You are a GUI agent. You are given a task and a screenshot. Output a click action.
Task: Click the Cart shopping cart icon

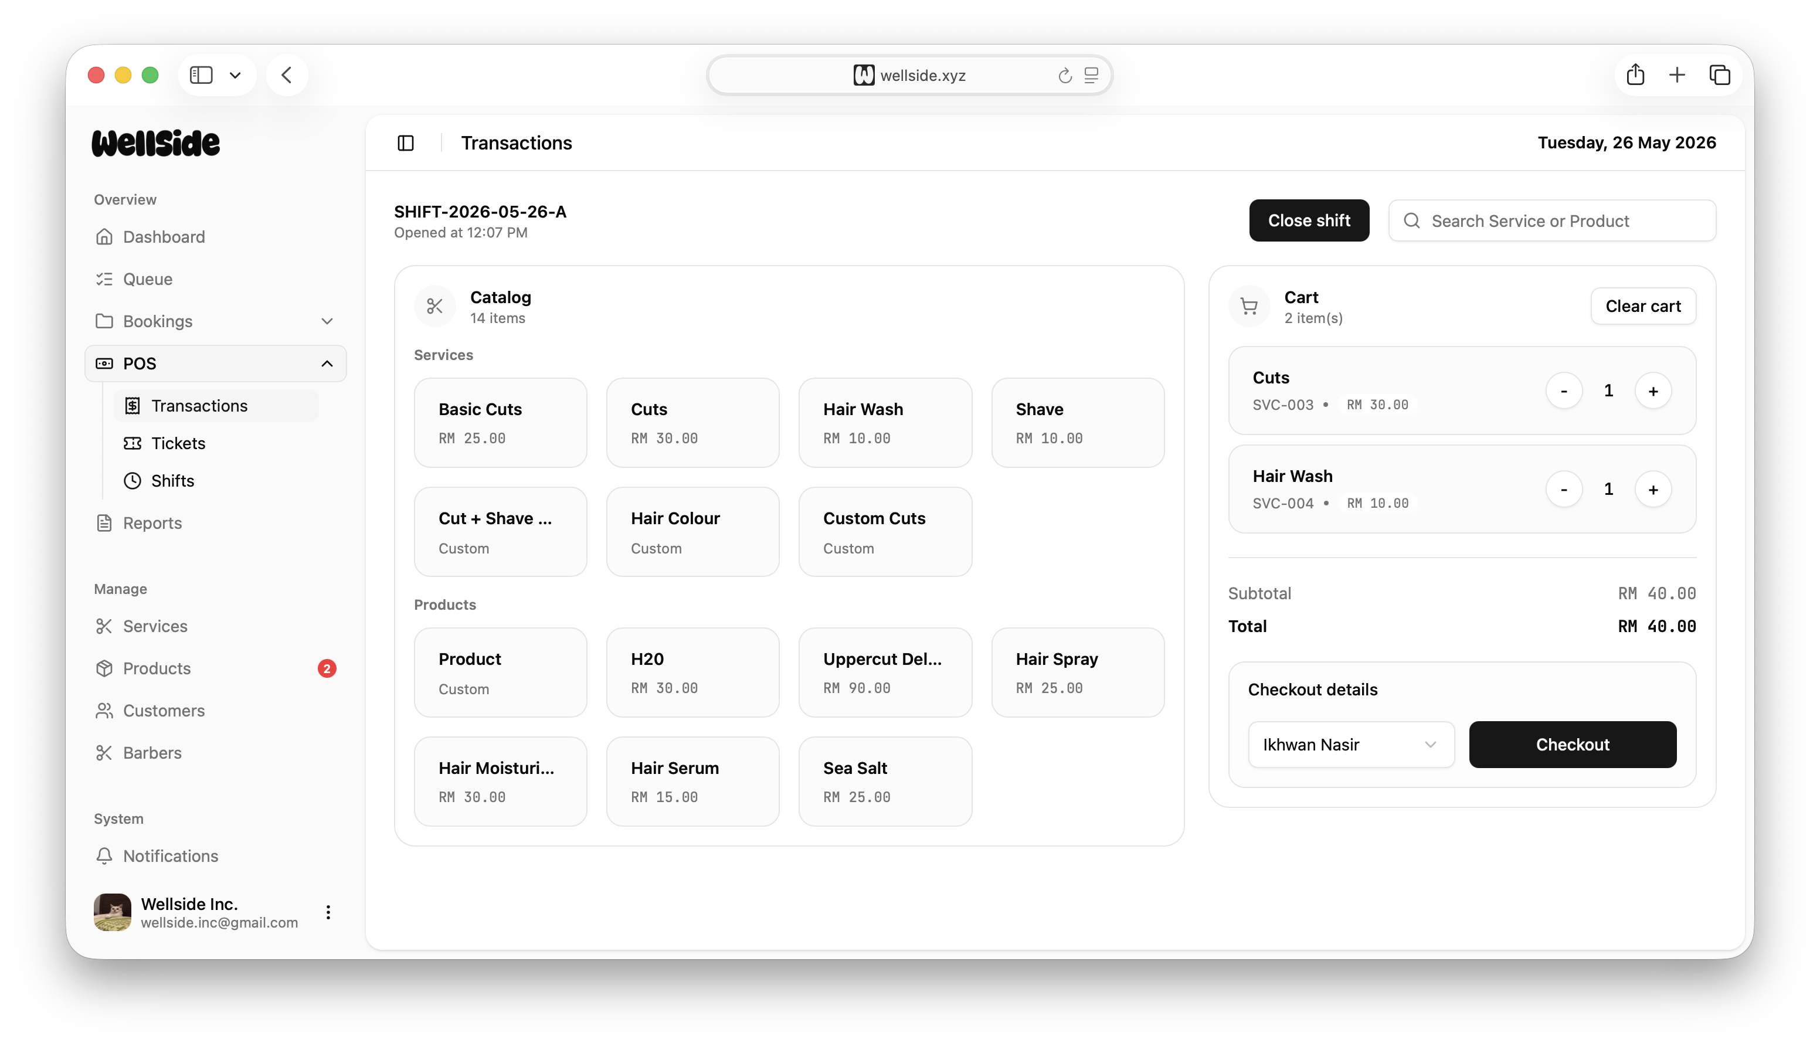(1249, 307)
